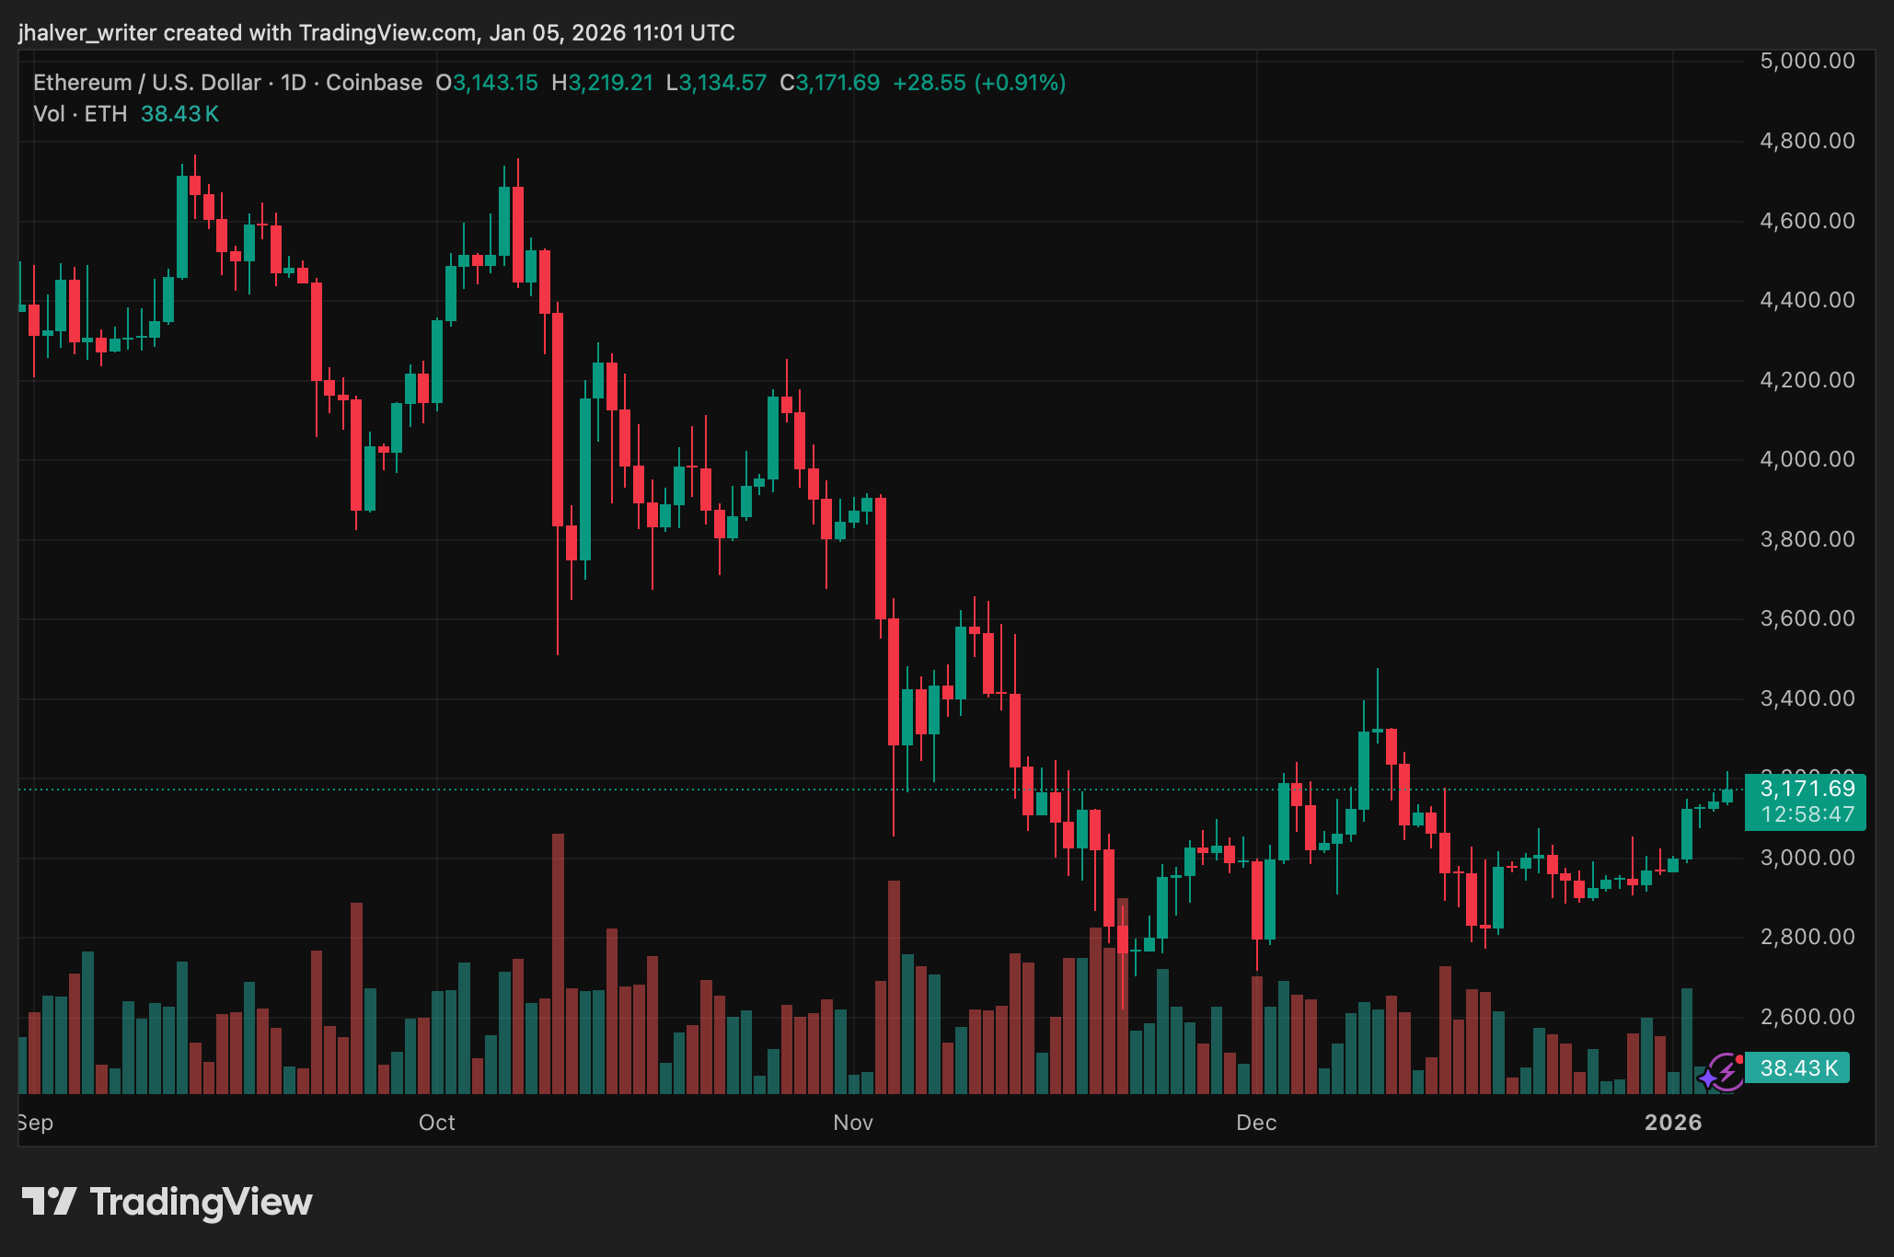
Task: Click the Dec label on the time axis
Action: (1257, 1123)
